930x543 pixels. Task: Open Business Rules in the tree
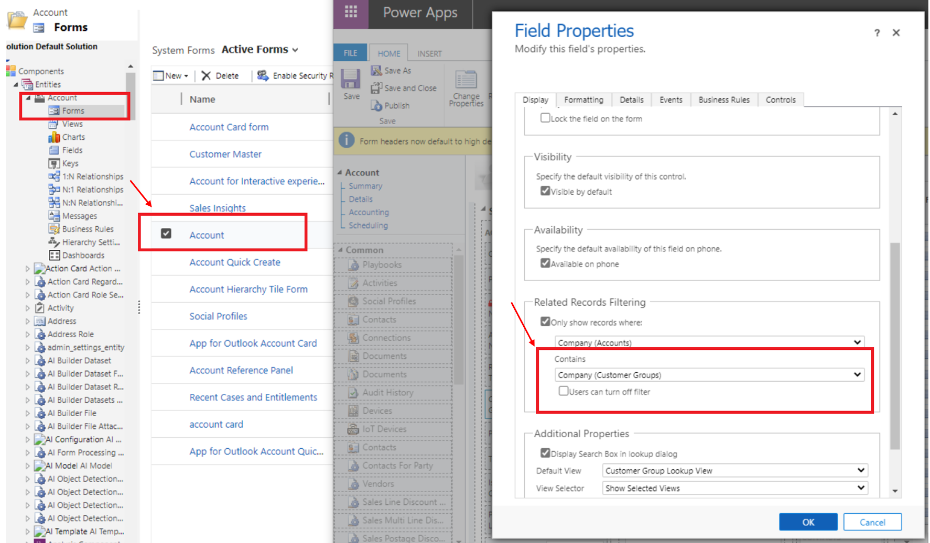point(88,229)
